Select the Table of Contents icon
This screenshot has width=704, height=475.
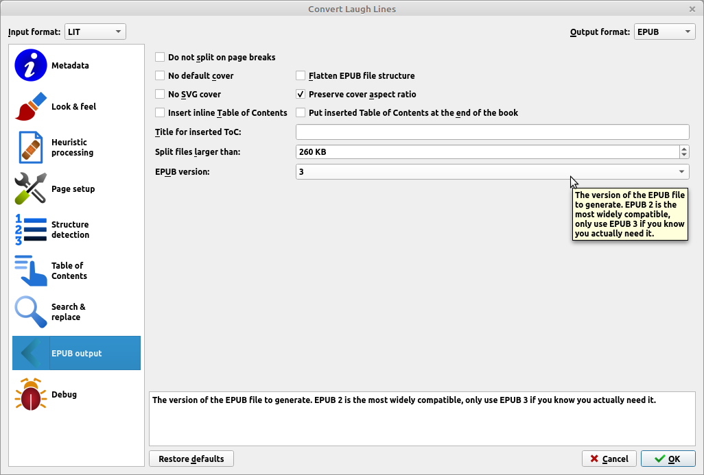[x=31, y=271]
